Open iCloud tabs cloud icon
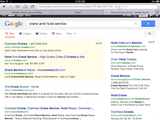 point(25,7)
